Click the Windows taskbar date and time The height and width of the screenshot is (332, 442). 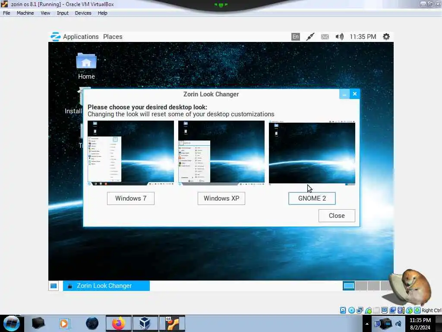click(420, 324)
